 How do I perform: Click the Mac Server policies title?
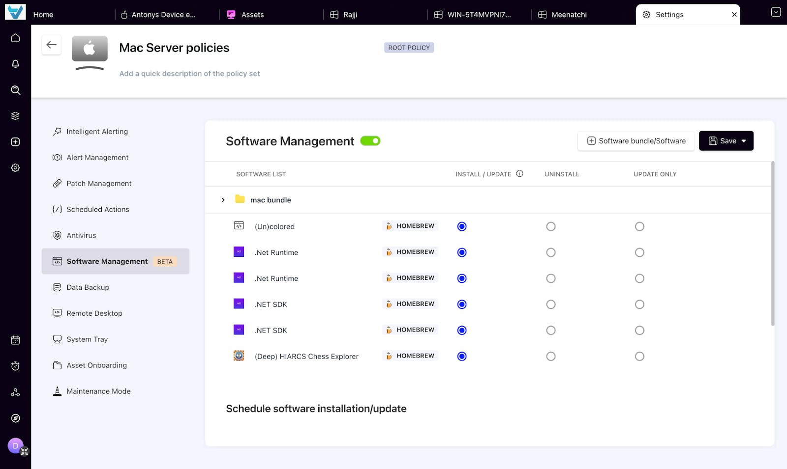coord(174,48)
